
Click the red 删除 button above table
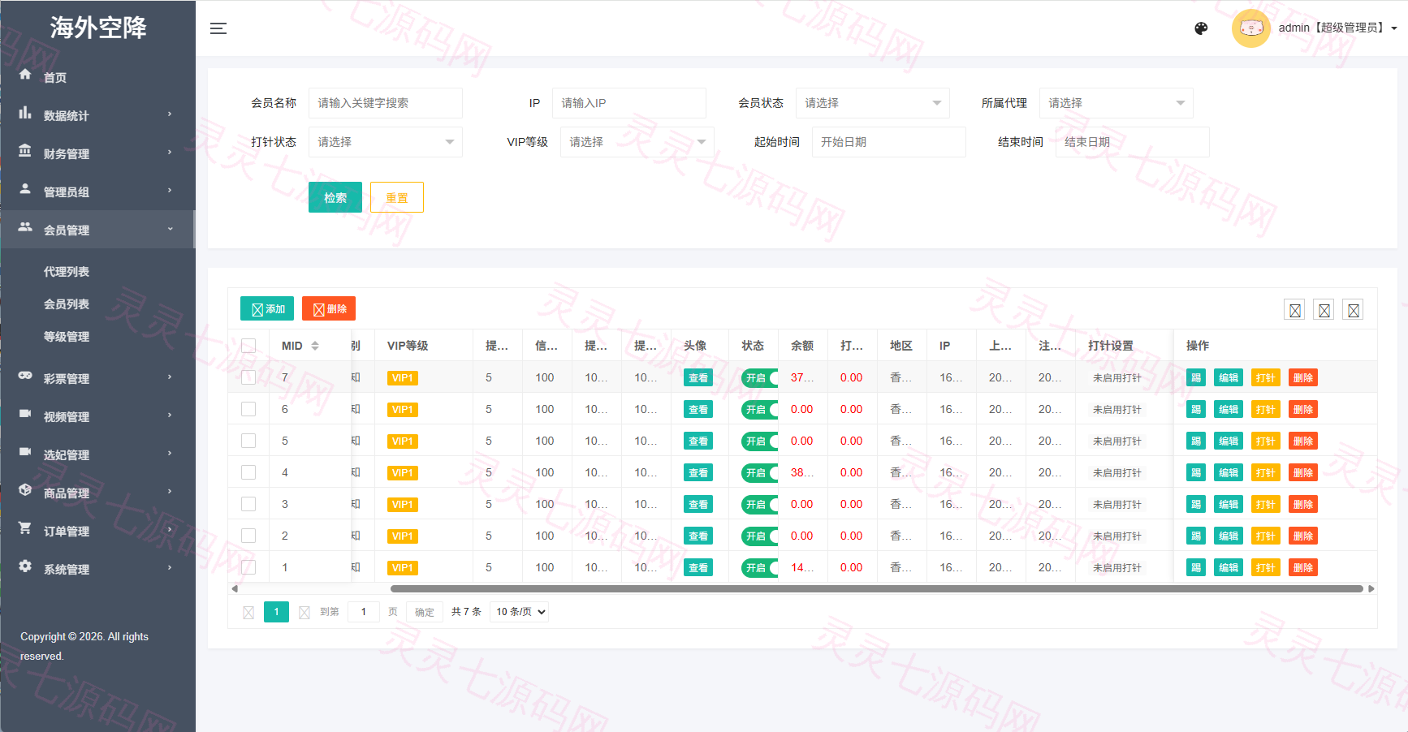tap(329, 308)
